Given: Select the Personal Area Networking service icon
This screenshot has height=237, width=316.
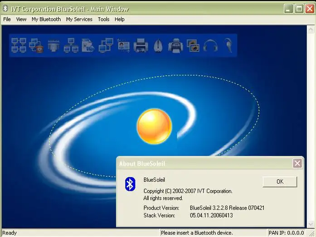Looking at the screenshot, I should tap(19, 45).
